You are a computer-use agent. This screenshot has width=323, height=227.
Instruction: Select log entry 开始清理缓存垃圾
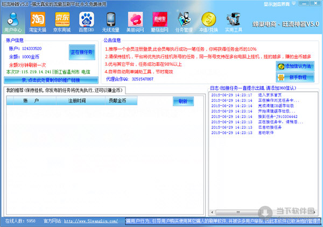point(254,111)
